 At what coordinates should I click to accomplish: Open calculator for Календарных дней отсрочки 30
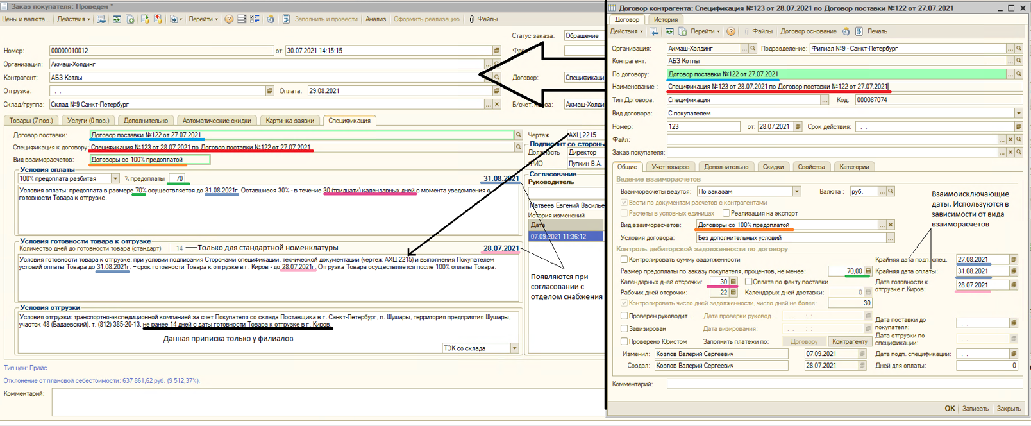point(733,282)
